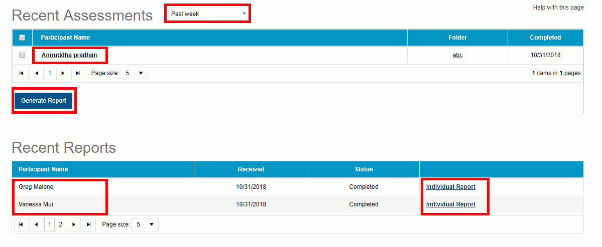This screenshot has width=602, height=247.
Task: Go to last page in Recent Assessments pager
Action: click(78, 73)
